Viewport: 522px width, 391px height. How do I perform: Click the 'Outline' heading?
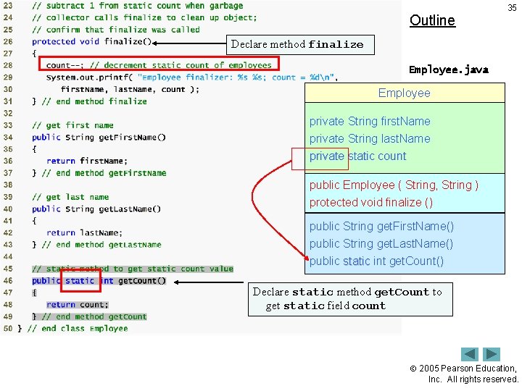point(432,20)
